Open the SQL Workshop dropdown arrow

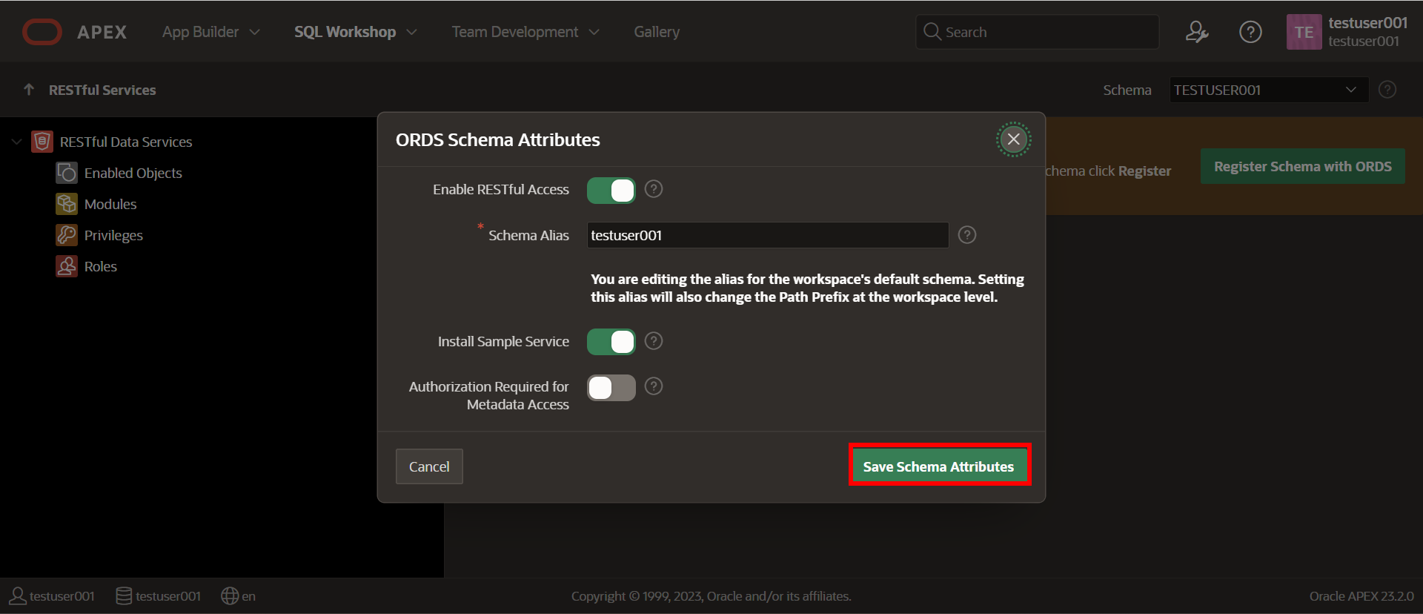411,32
